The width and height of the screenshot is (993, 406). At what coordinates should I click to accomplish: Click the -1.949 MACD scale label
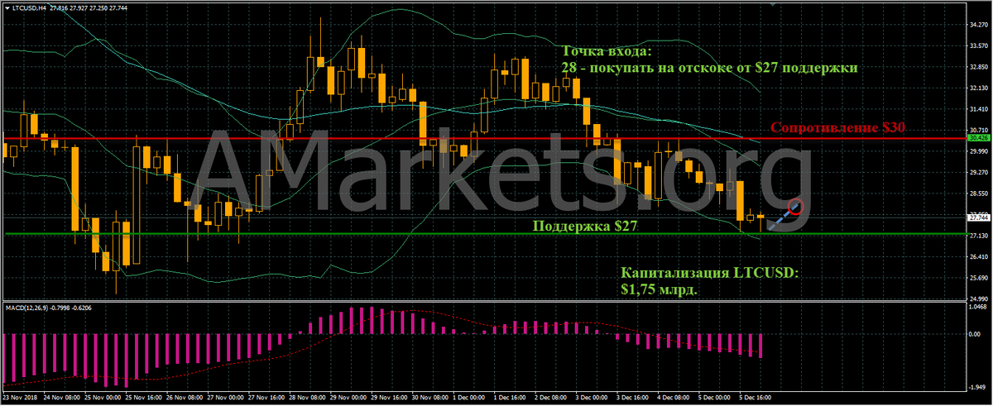[977, 387]
